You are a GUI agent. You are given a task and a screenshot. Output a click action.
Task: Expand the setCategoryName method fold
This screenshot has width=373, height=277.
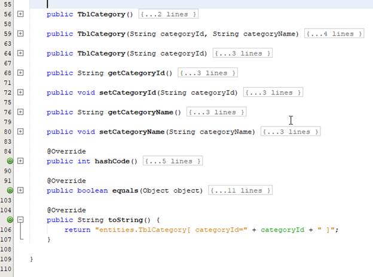tap(20, 131)
